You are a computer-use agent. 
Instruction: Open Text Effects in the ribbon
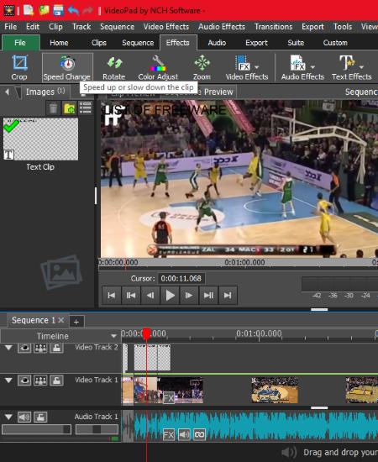pyautogui.click(x=351, y=68)
